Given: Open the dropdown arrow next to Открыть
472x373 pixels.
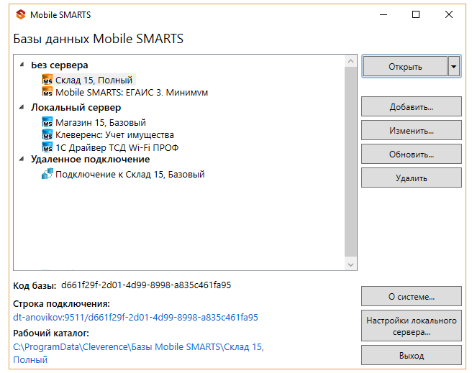Looking at the screenshot, I should click(x=454, y=66).
